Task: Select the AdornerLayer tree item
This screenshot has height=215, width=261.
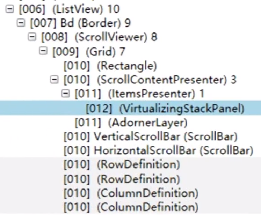Action: (131, 123)
